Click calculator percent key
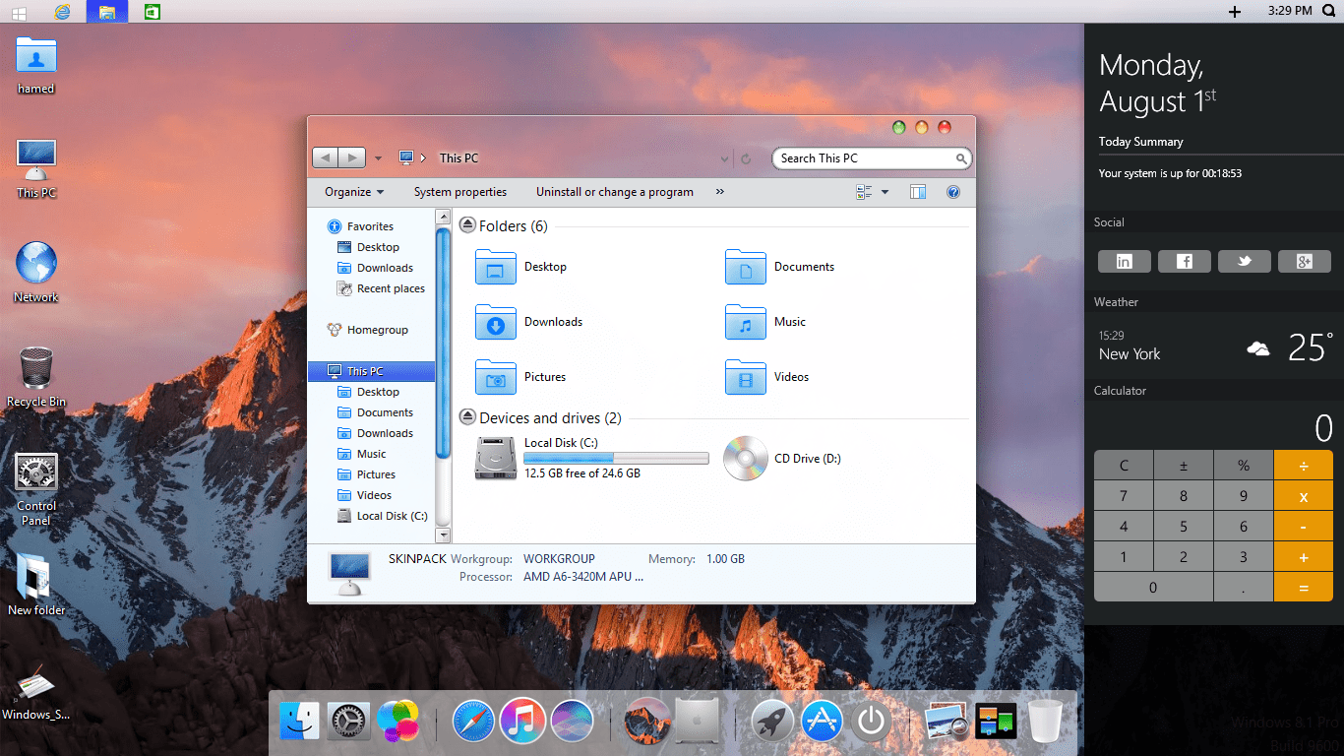Viewport: 1344px width, 756px height. (1244, 466)
